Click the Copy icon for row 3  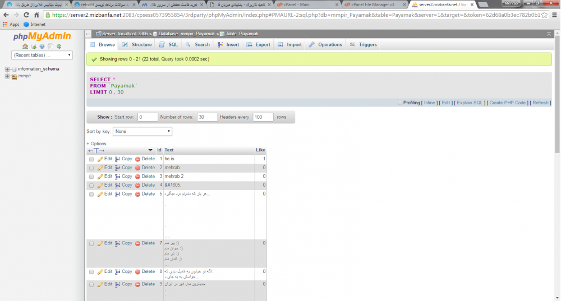(118, 177)
